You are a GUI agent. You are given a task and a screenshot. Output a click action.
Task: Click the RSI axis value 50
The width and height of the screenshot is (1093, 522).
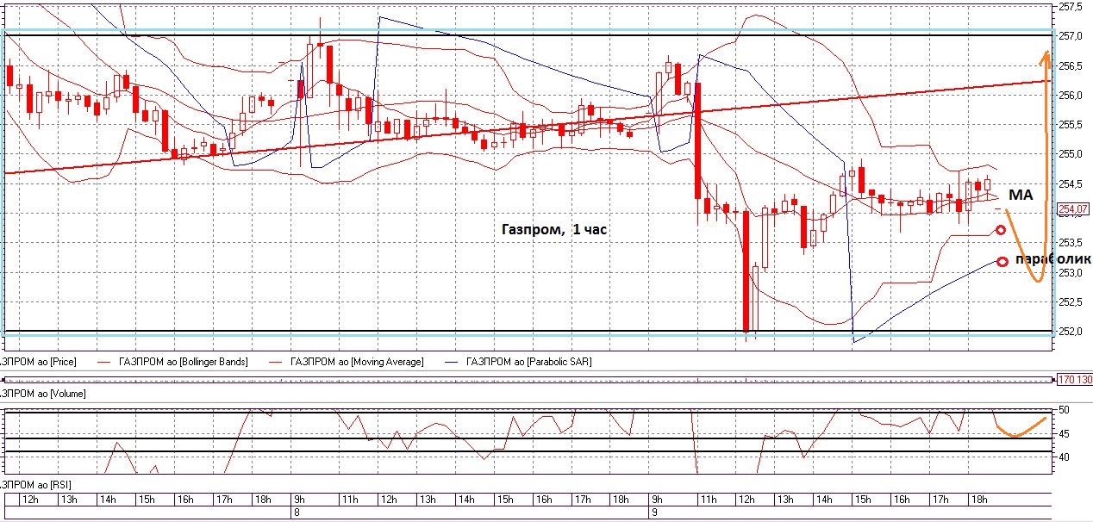[1065, 410]
